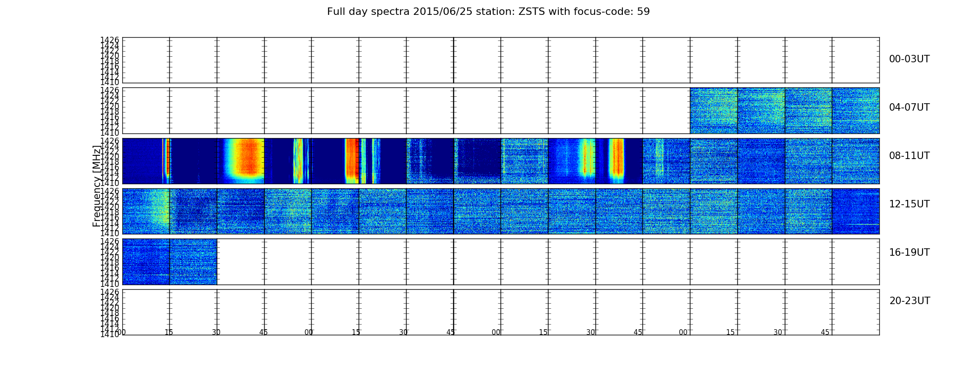977x372 pixels.
Task: Click the spectrogram data in the 08-11UT row
Action: click(501, 161)
